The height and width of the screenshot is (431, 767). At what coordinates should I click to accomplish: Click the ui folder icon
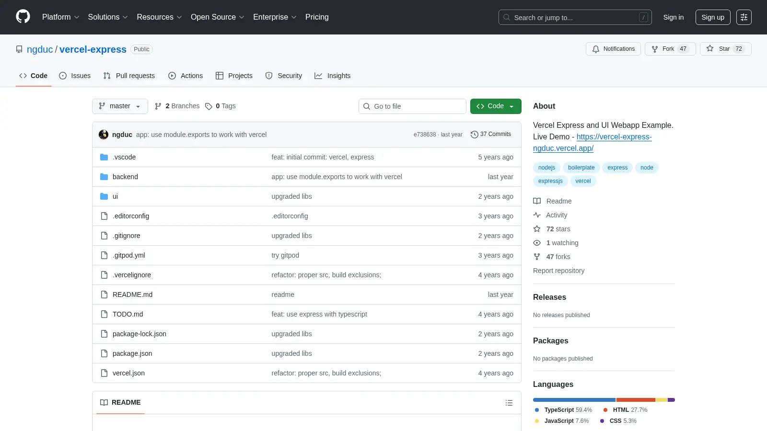[104, 196]
